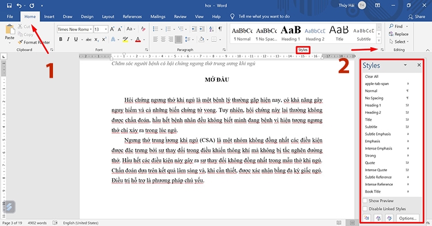This screenshot has width=432, height=226.
Task: Switch to the Design tab
Action: (87, 17)
